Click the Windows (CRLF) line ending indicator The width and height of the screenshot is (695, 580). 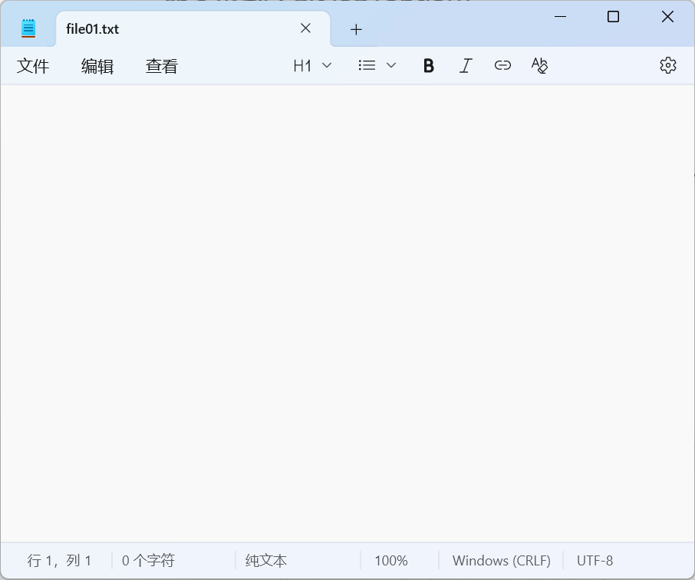[501, 561]
